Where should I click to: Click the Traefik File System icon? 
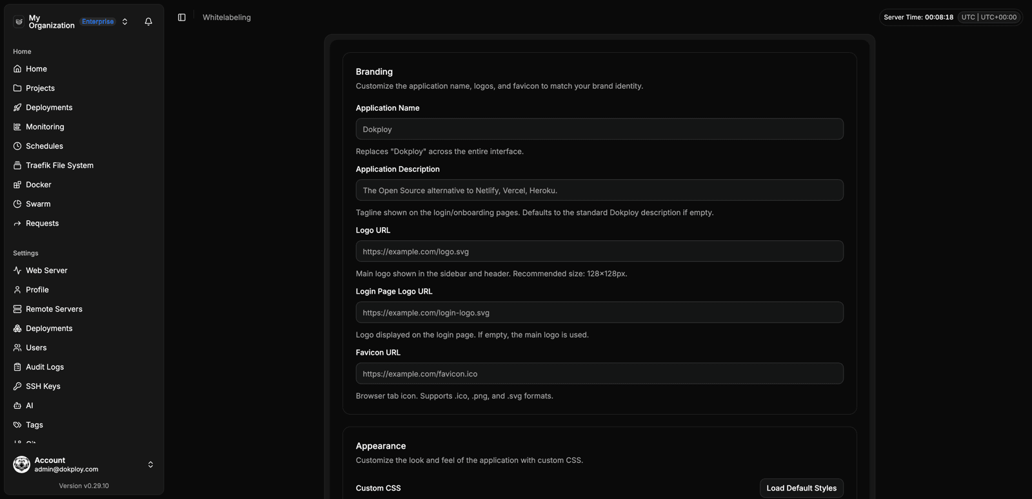click(x=17, y=165)
